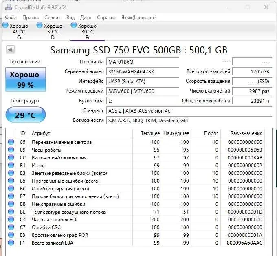Click the rotation rate value ---- (SSD)
The height and width of the screenshot is (256, 277).
(x=252, y=82)
